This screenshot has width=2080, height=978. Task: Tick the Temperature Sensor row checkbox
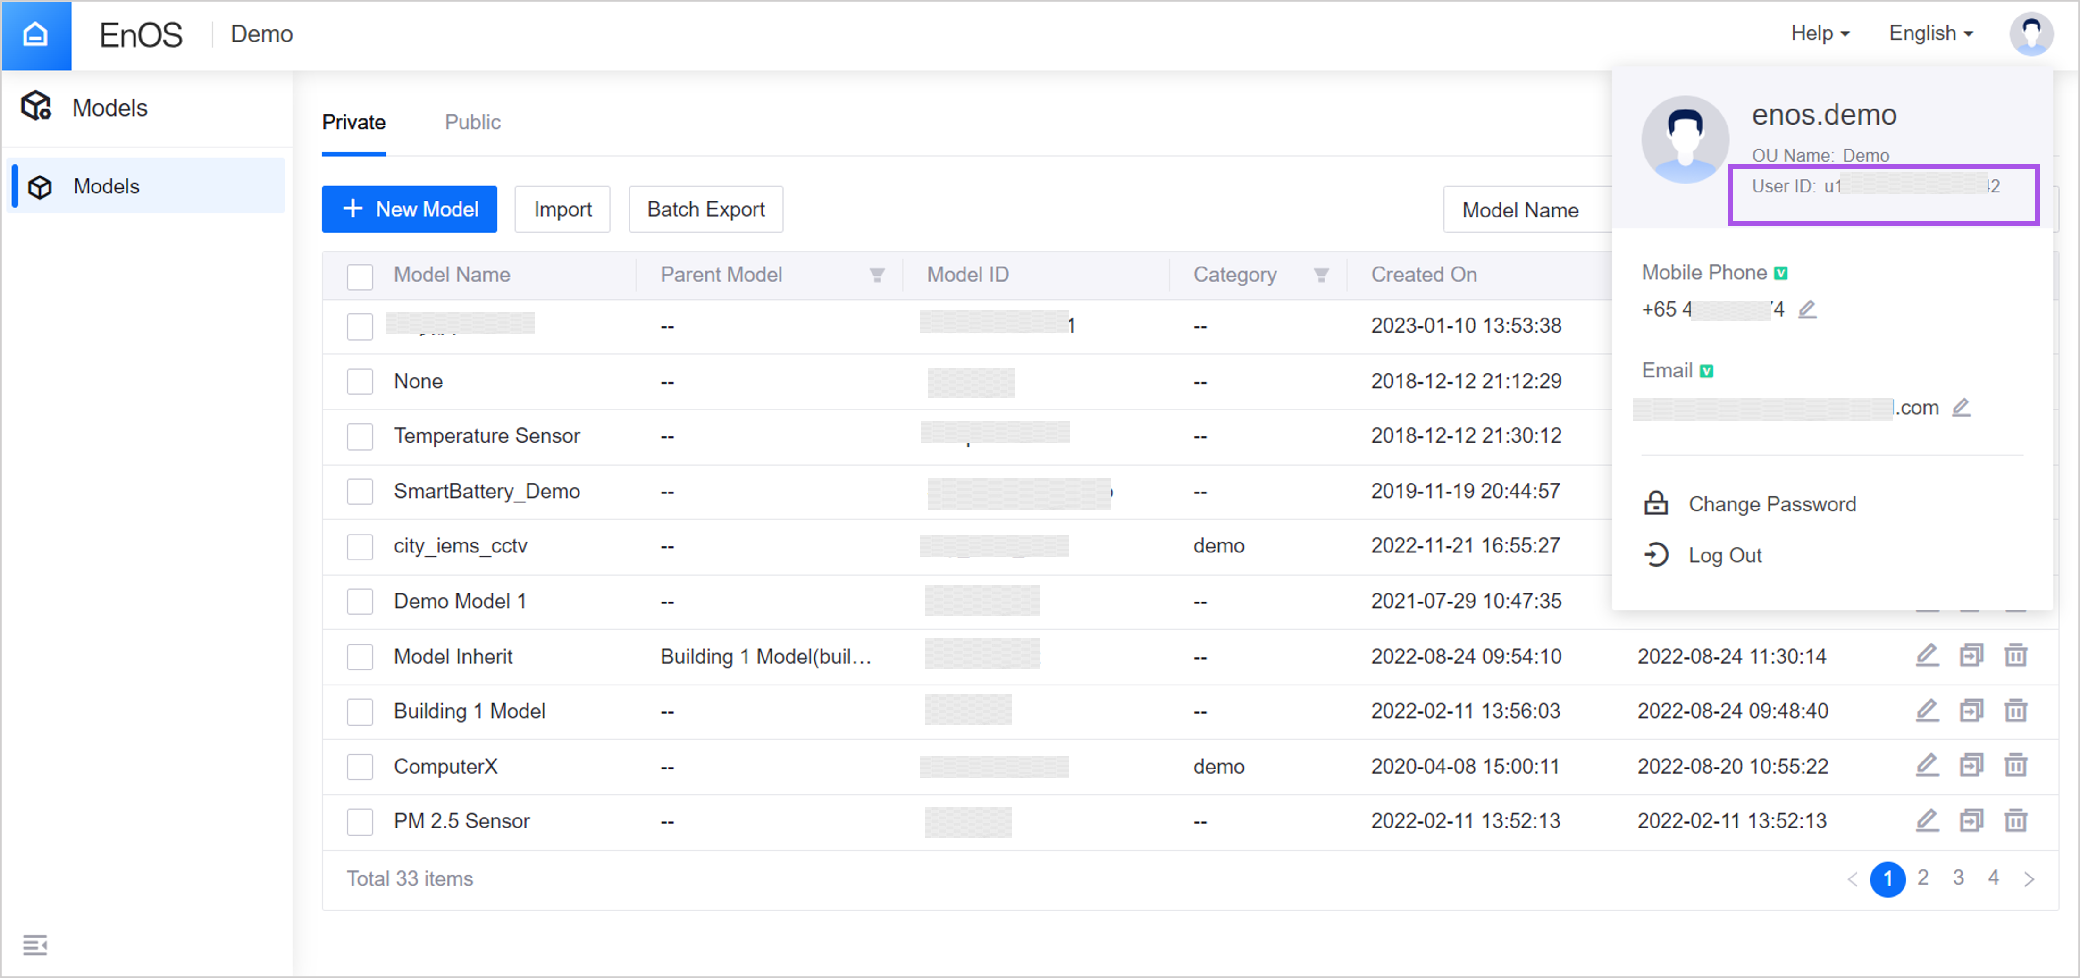[359, 437]
